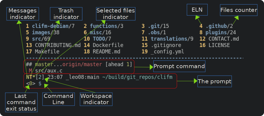Select the LICENSE file

[x=215, y=45]
